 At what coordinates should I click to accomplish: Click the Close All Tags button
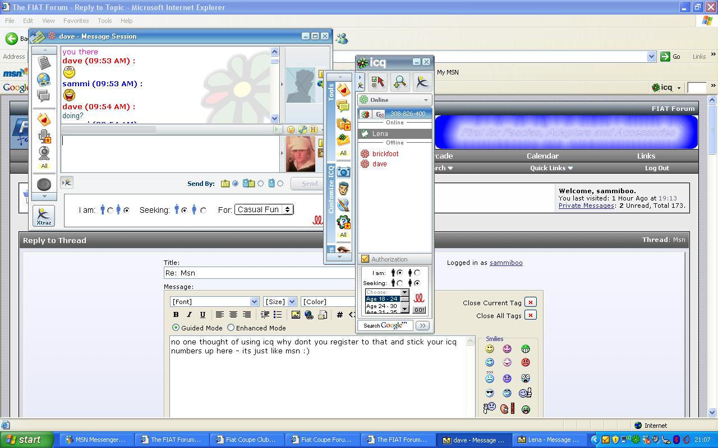click(530, 315)
